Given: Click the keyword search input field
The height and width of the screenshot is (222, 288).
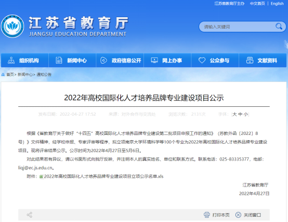Looking at the screenshot, I should tap(237, 27).
